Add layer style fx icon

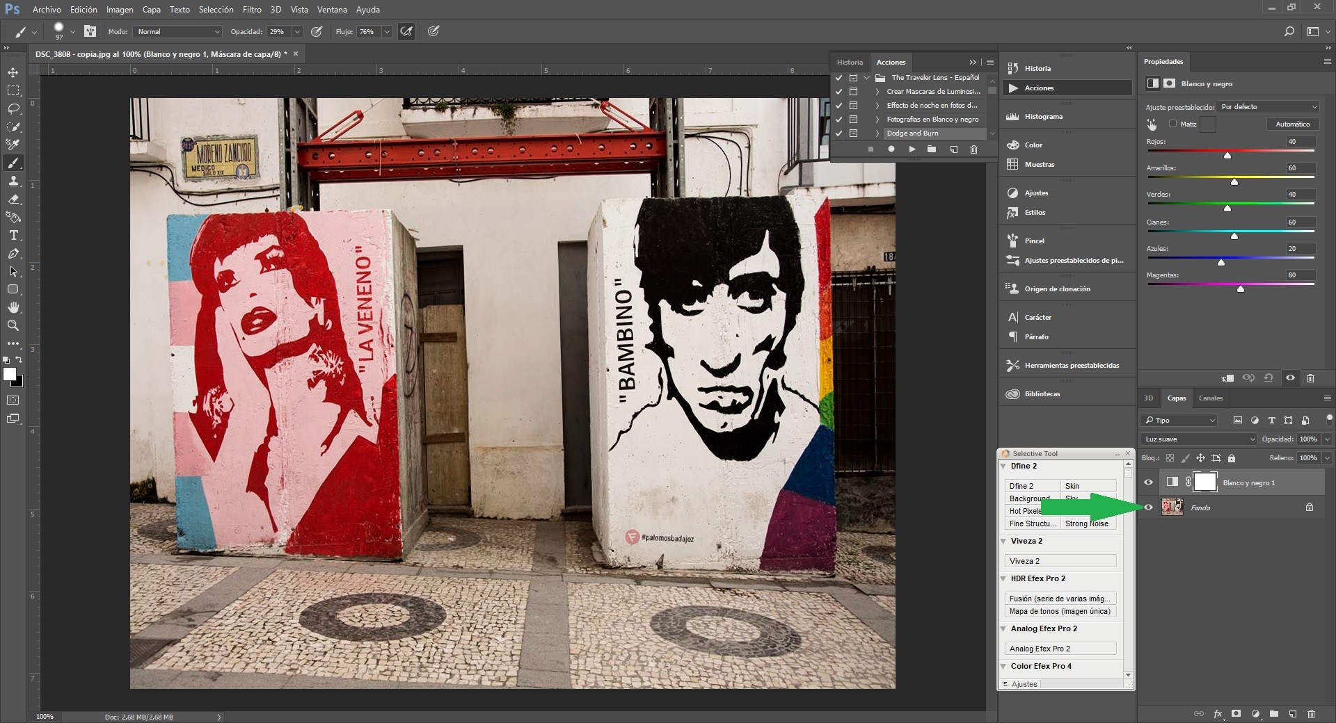[1218, 713]
